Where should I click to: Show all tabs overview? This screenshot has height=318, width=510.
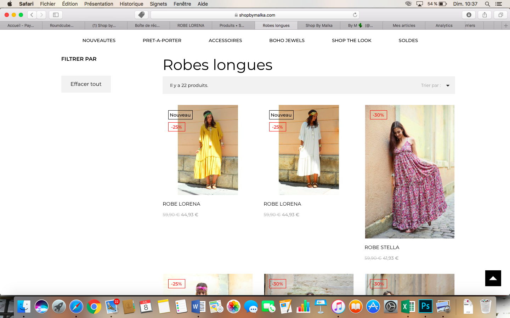tap(500, 15)
